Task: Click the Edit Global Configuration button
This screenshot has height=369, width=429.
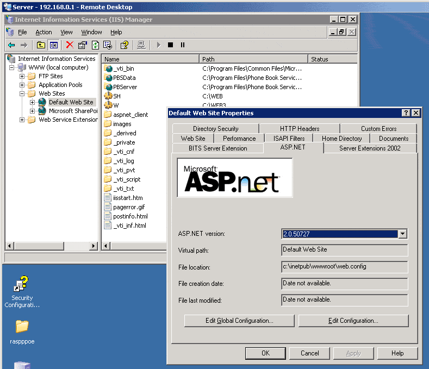Action: tap(239, 321)
